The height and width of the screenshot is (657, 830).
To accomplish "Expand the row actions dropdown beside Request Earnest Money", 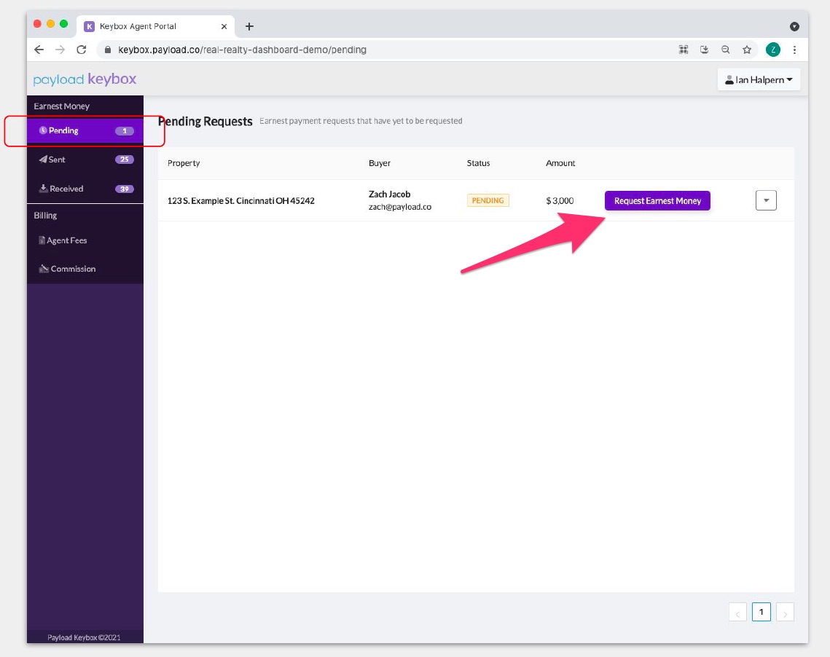I will 766,200.
